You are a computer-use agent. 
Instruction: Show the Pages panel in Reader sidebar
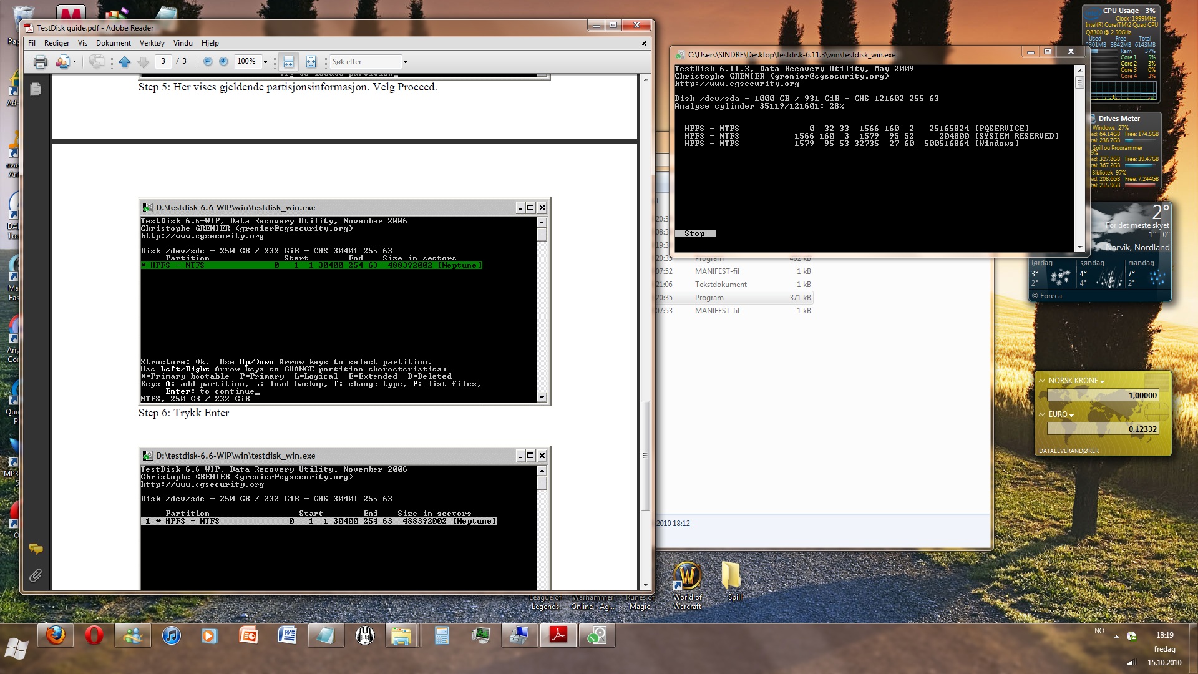coord(36,89)
